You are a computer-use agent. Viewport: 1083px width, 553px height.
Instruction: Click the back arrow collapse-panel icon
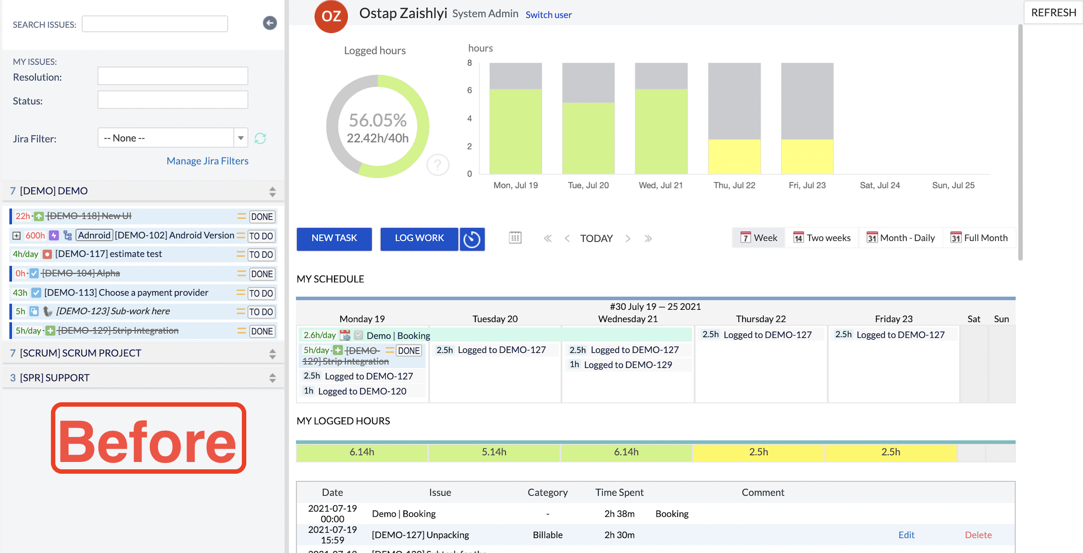[270, 23]
